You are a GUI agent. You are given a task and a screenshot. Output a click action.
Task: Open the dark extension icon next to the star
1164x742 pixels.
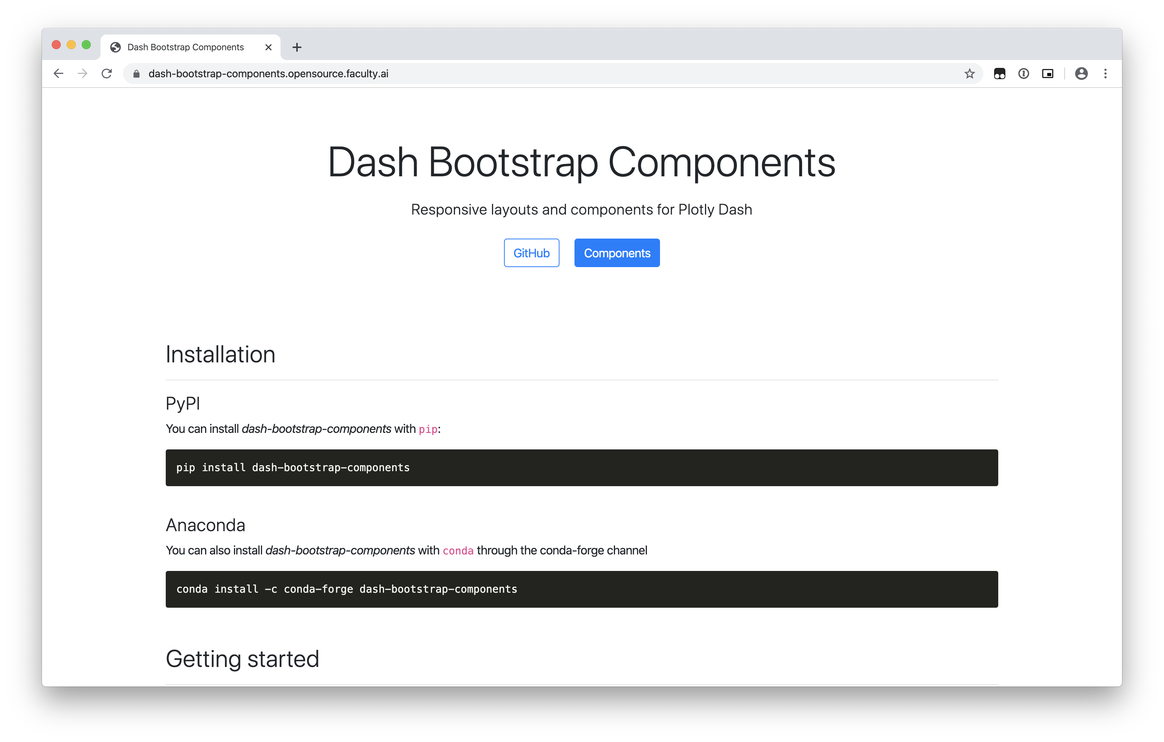pyautogui.click(x=1000, y=74)
